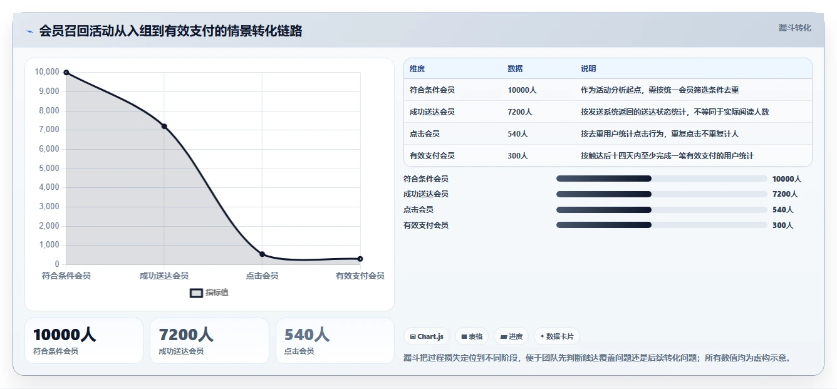Click the x-axis label 成功送达会员
Viewport: 837px width, 389px height.
(164, 276)
